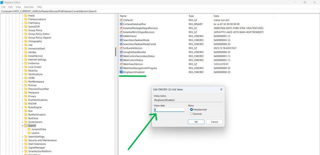Screen dimensions: 320x155
Task: Click the GameDVR folder icon
Action: [26, 26]
